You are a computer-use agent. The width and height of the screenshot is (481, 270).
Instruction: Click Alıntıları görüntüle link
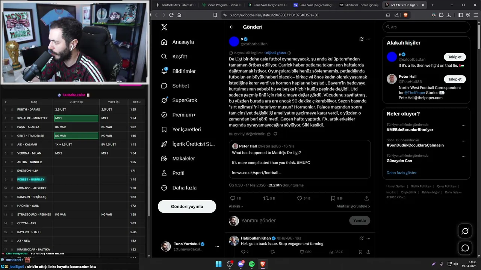(353, 206)
